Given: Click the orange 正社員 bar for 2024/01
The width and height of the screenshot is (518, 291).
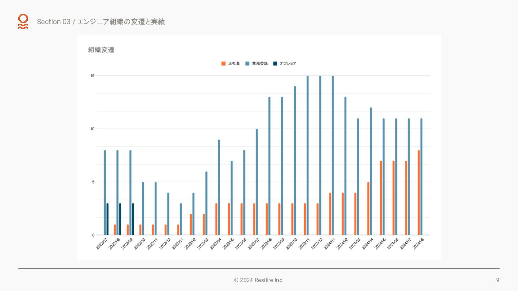Looking at the screenshot, I should pyautogui.click(x=330, y=214).
